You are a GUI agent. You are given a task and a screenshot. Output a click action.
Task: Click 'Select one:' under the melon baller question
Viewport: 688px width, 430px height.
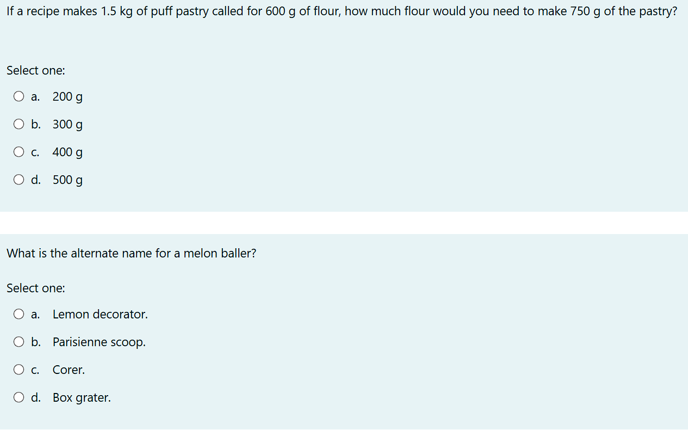click(36, 288)
